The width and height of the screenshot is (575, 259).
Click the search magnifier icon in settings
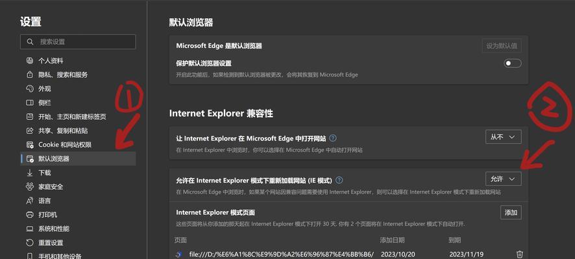pyautogui.click(x=30, y=41)
